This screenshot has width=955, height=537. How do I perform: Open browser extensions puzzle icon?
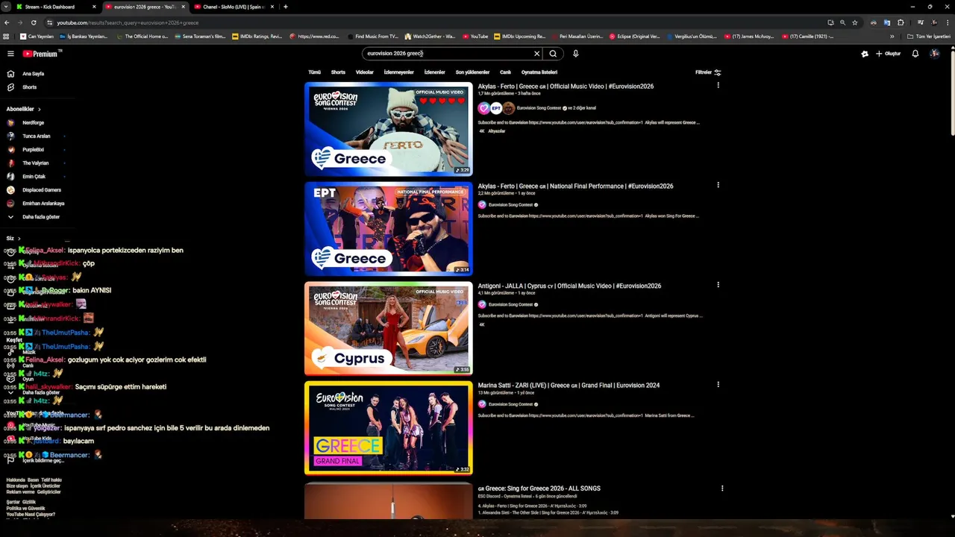[x=901, y=22]
